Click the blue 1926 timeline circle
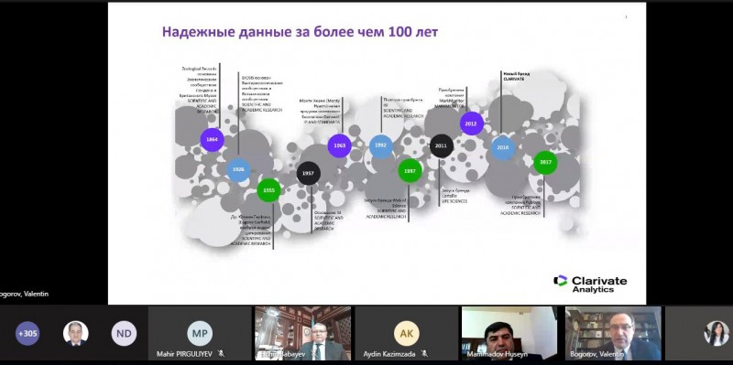Viewport: 733px width, 365px height. [x=238, y=170]
